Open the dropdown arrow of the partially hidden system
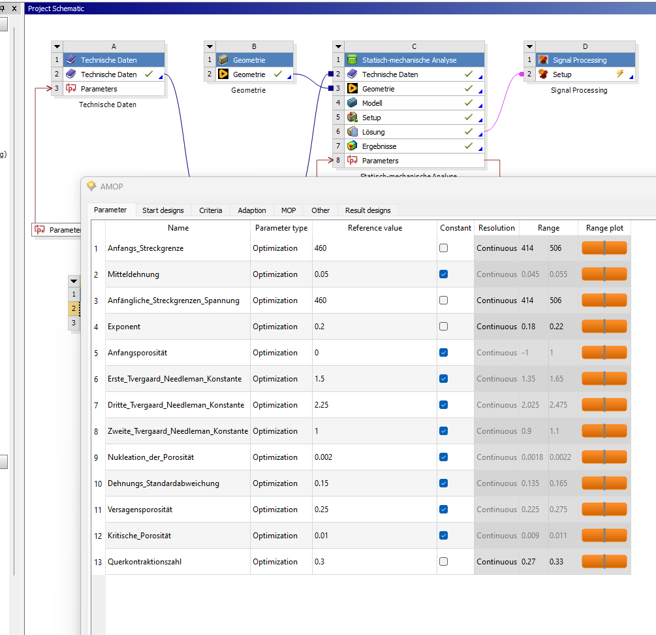 coord(74,282)
